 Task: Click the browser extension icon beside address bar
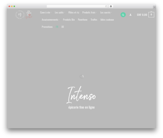[111, 6]
